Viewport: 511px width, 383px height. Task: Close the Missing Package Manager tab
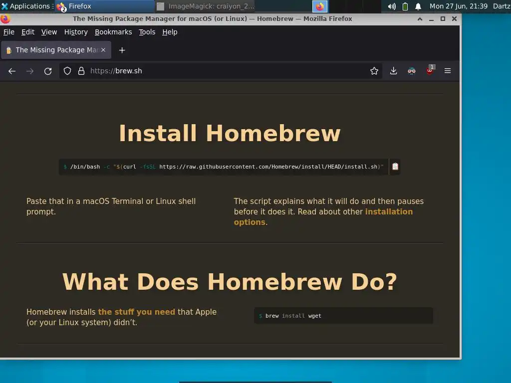click(x=103, y=50)
